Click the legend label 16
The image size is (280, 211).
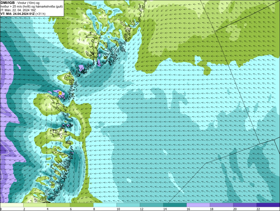(x=188, y=209)
